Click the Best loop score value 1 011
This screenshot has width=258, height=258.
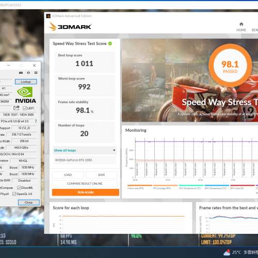[x=84, y=63]
